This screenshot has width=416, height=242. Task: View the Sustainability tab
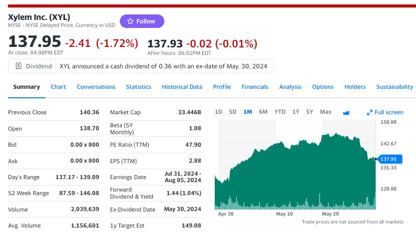[x=395, y=87]
